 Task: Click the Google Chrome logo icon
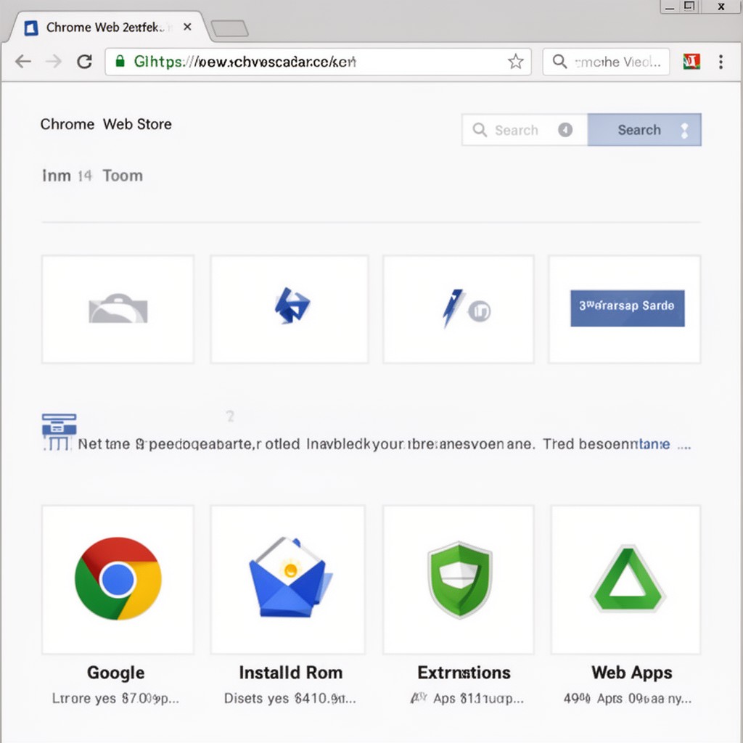[x=118, y=578]
